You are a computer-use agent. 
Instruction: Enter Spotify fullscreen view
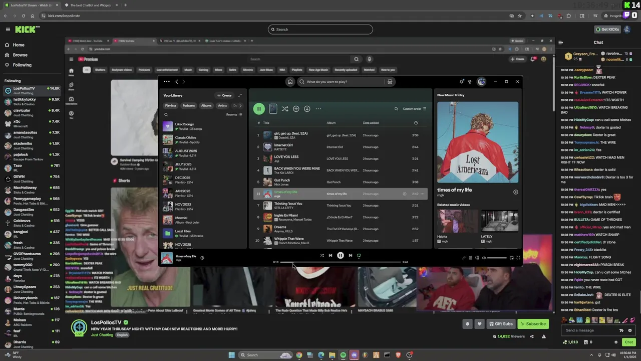(x=518, y=258)
